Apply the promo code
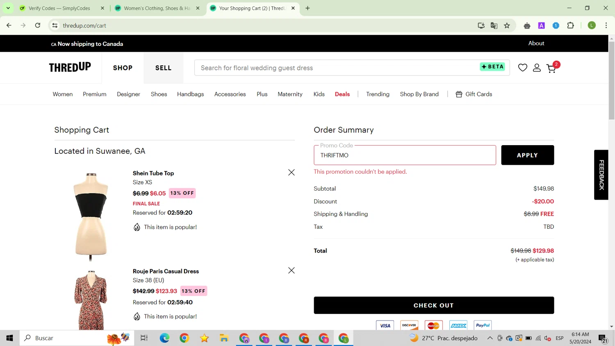Image resolution: width=615 pixels, height=346 pixels. click(x=527, y=155)
